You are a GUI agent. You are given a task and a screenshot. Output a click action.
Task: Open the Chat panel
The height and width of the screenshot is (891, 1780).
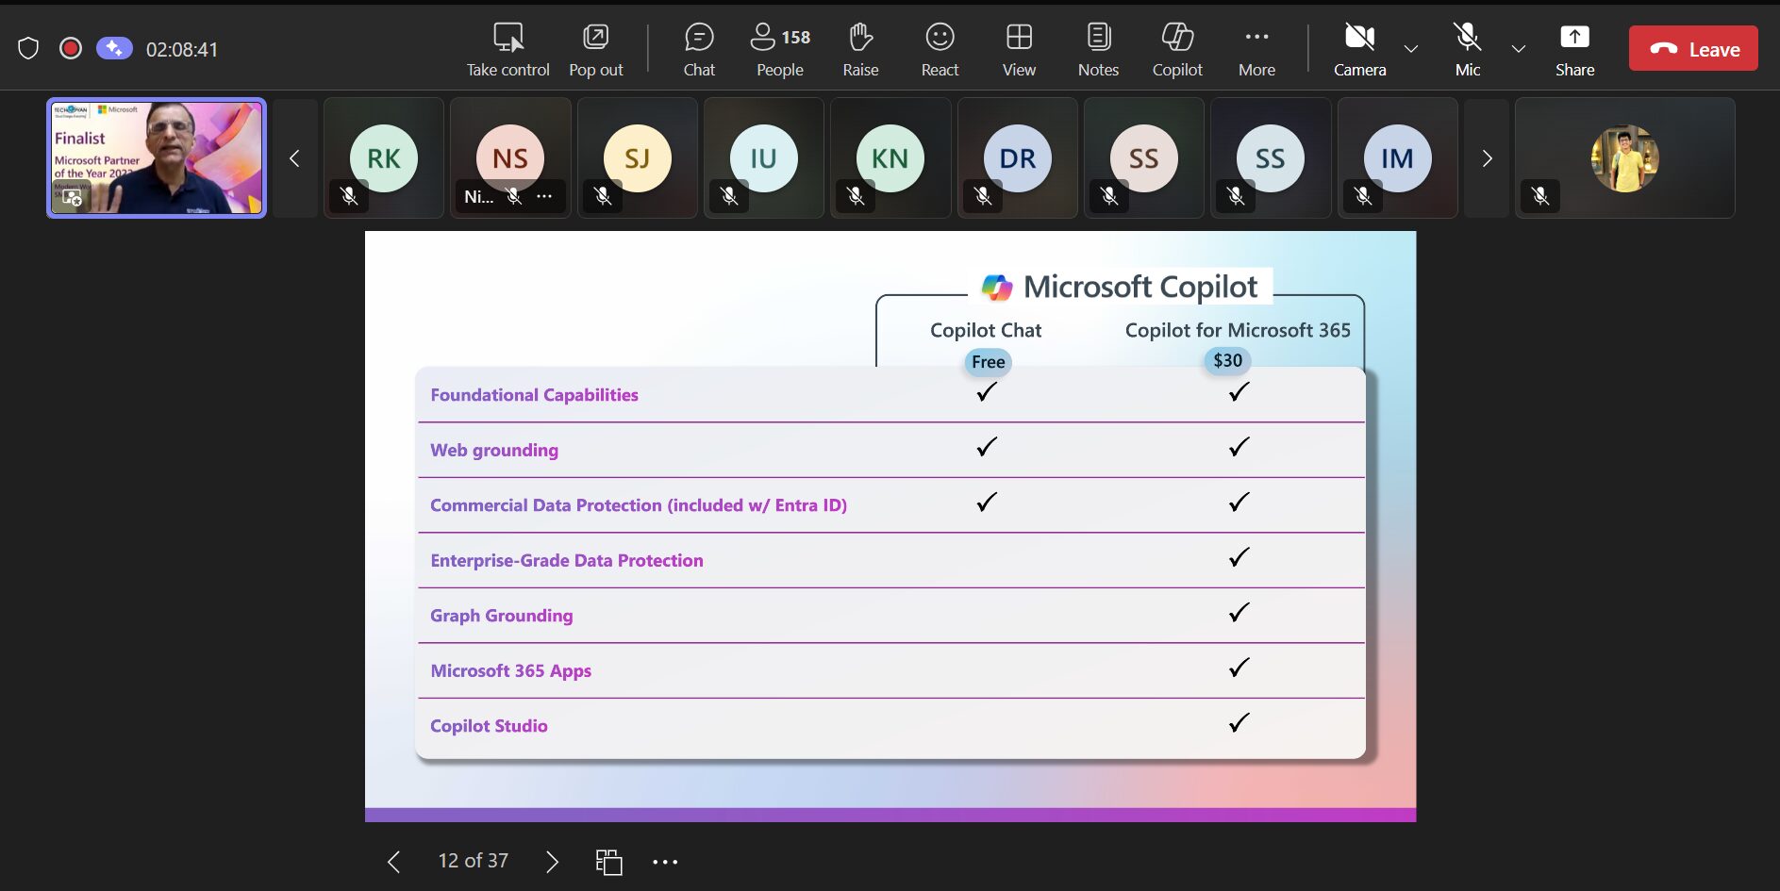click(699, 49)
